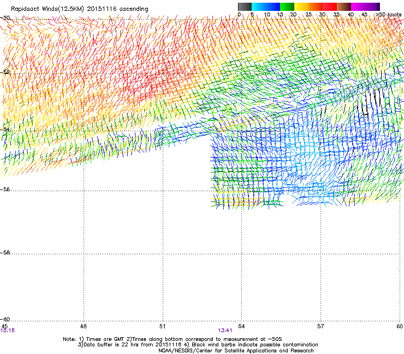Click the NOAA/NESDIS credit line
The width and height of the screenshot is (404, 354).
[x=236, y=351]
